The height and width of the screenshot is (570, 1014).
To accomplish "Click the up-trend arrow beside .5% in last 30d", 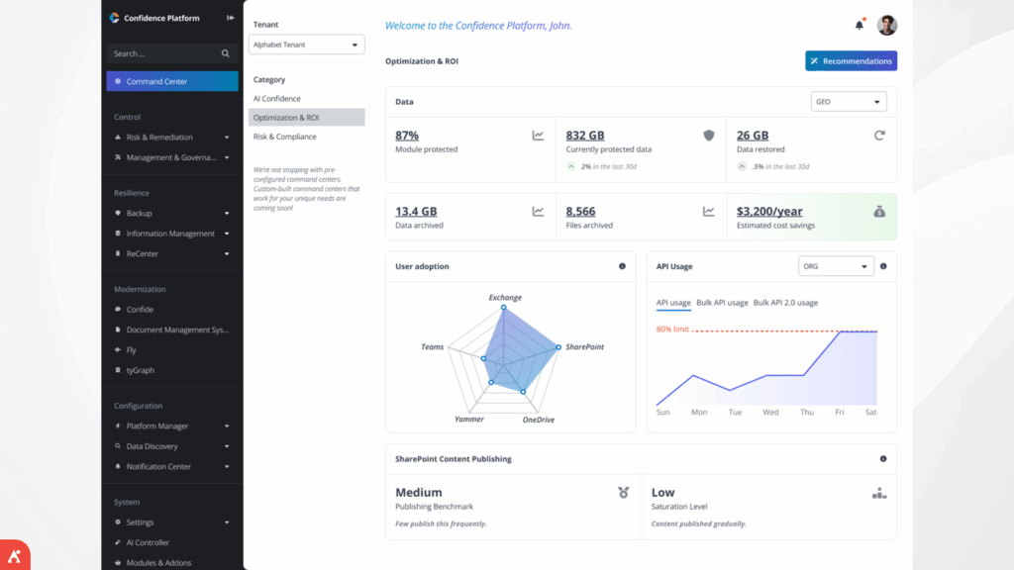I will pyautogui.click(x=742, y=166).
